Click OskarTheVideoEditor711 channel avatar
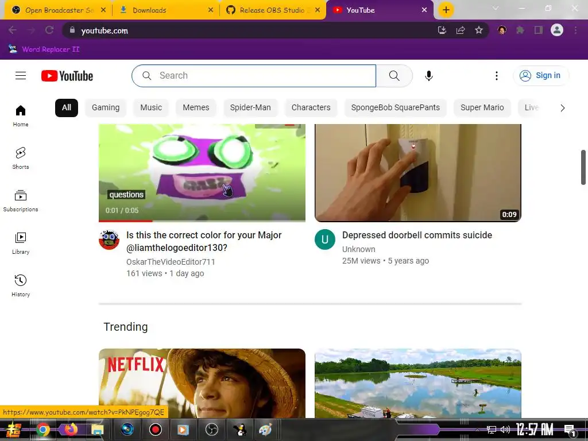Image resolution: width=588 pixels, height=441 pixels. (109, 239)
